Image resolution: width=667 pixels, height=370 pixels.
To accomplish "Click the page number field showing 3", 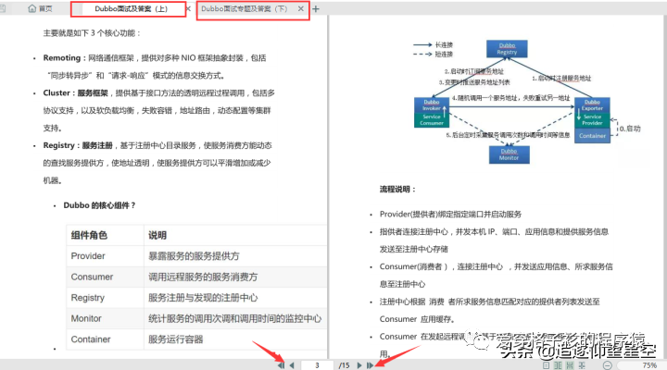I will 317,365.
